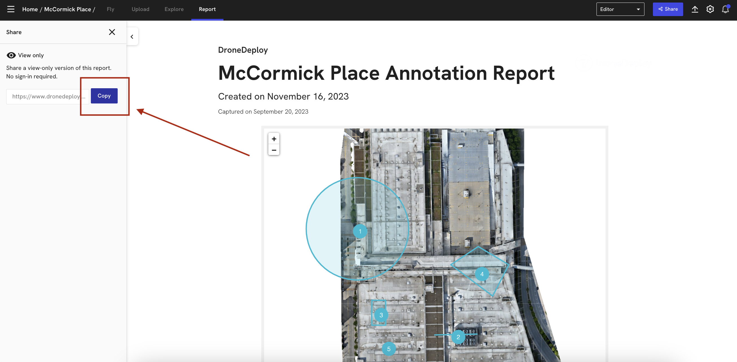Switch to the Upload tab
737x362 pixels.
click(x=141, y=9)
